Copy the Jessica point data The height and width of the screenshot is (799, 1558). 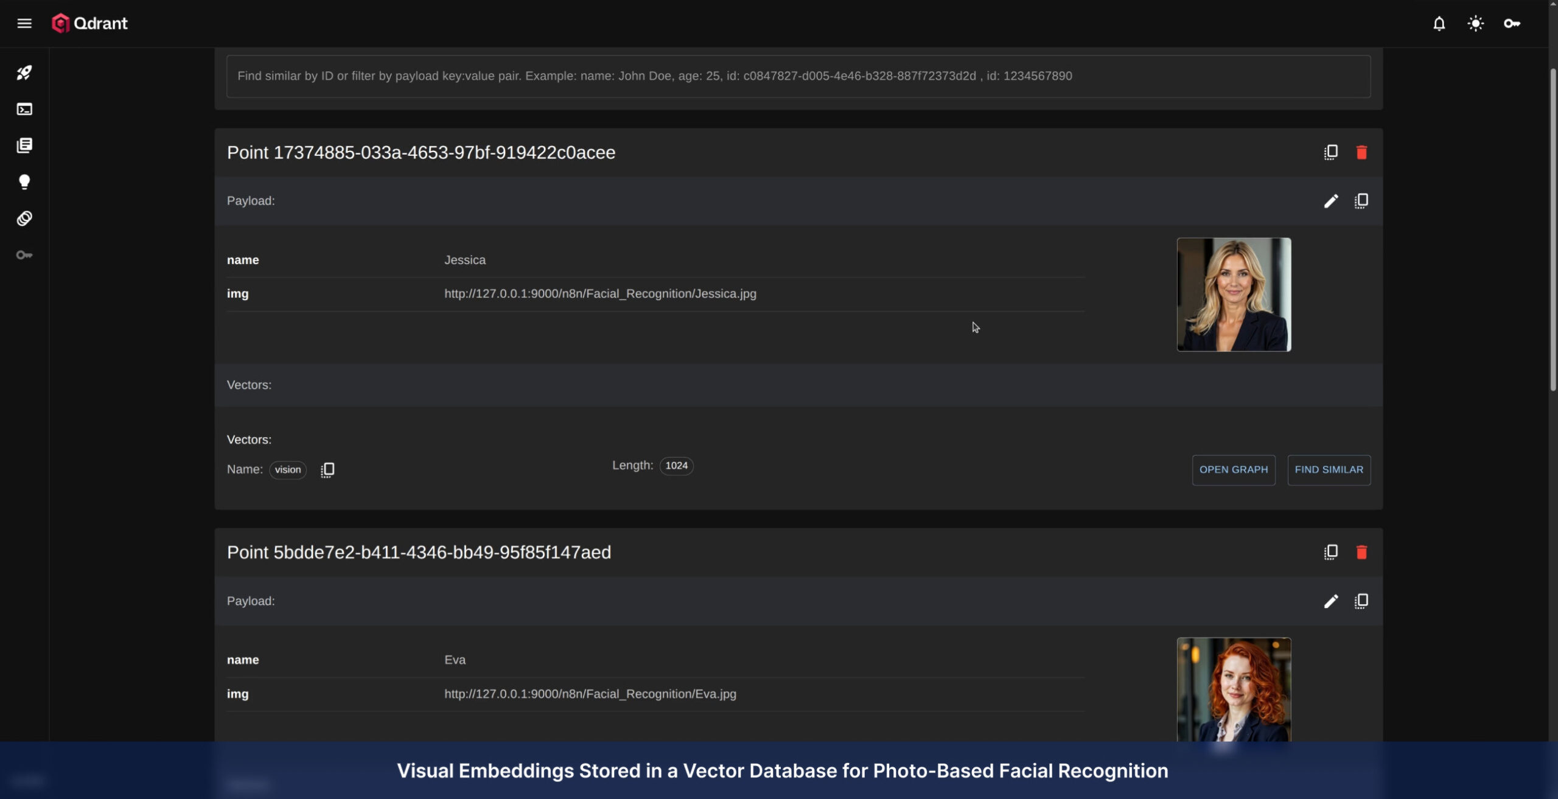[x=1330, y=152]
